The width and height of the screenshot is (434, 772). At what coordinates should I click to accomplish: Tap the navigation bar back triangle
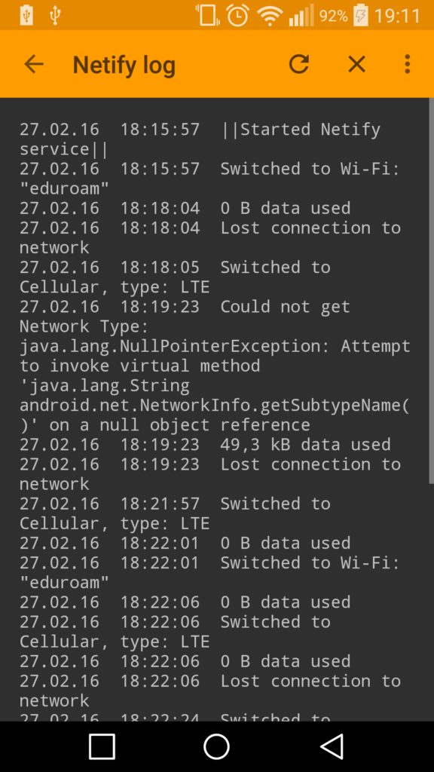coord(332,746)
